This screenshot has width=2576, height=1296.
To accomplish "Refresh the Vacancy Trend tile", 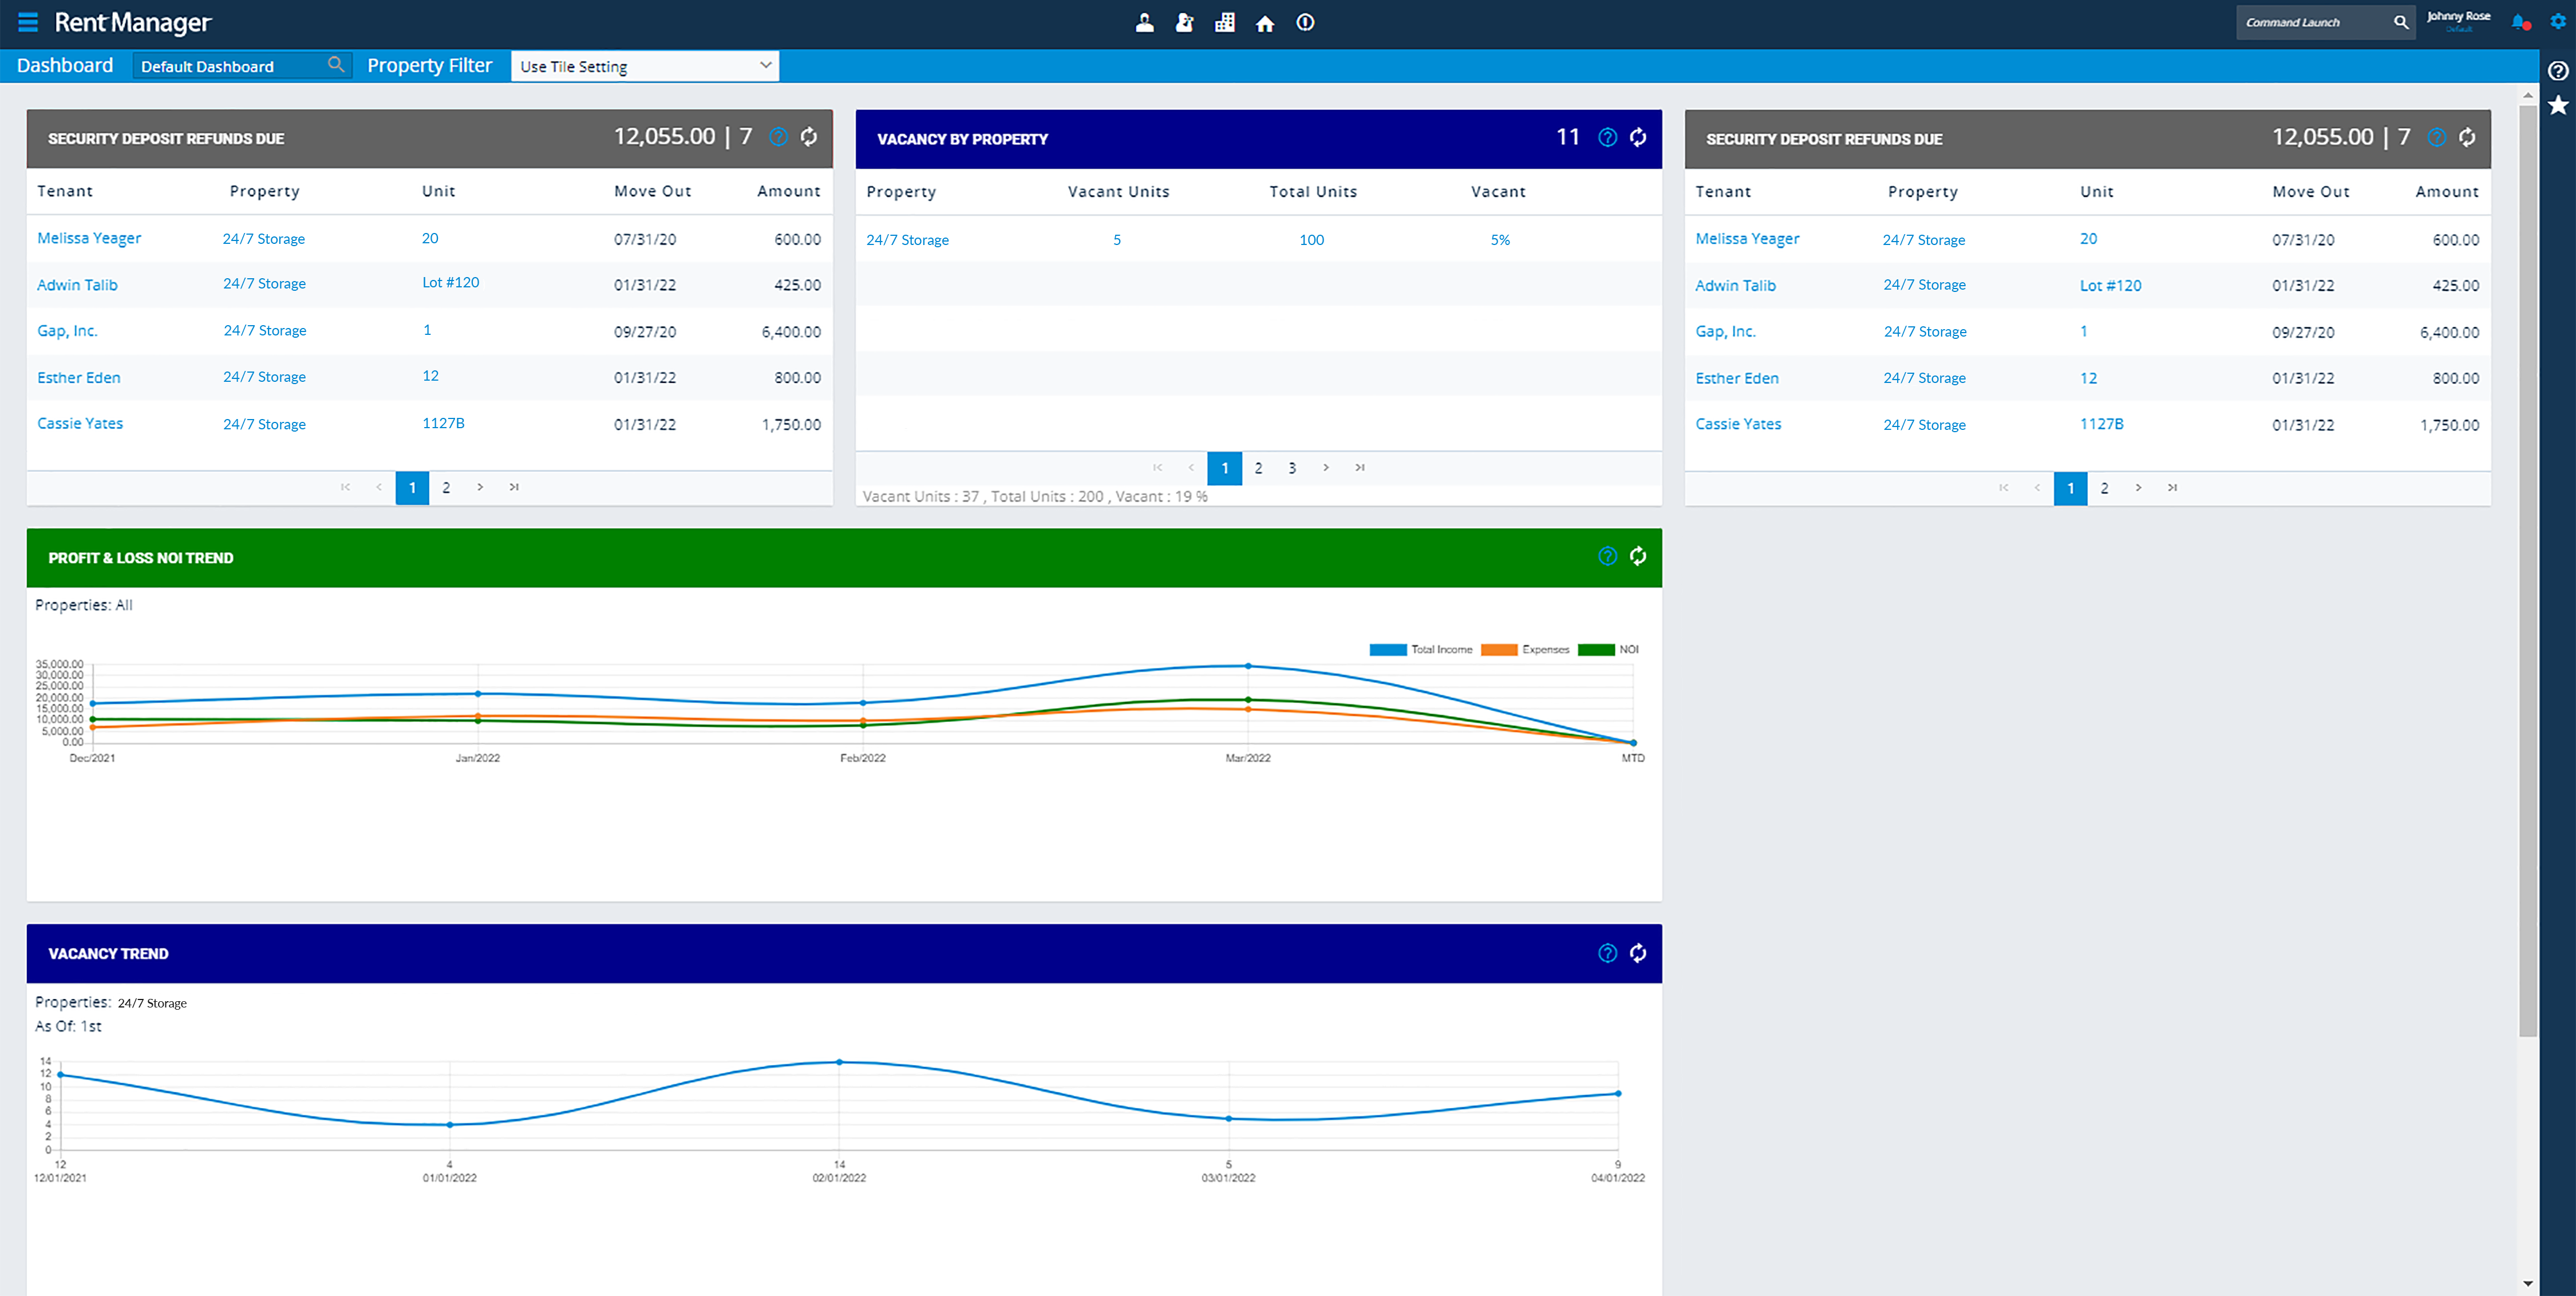I will [1638, 953].
